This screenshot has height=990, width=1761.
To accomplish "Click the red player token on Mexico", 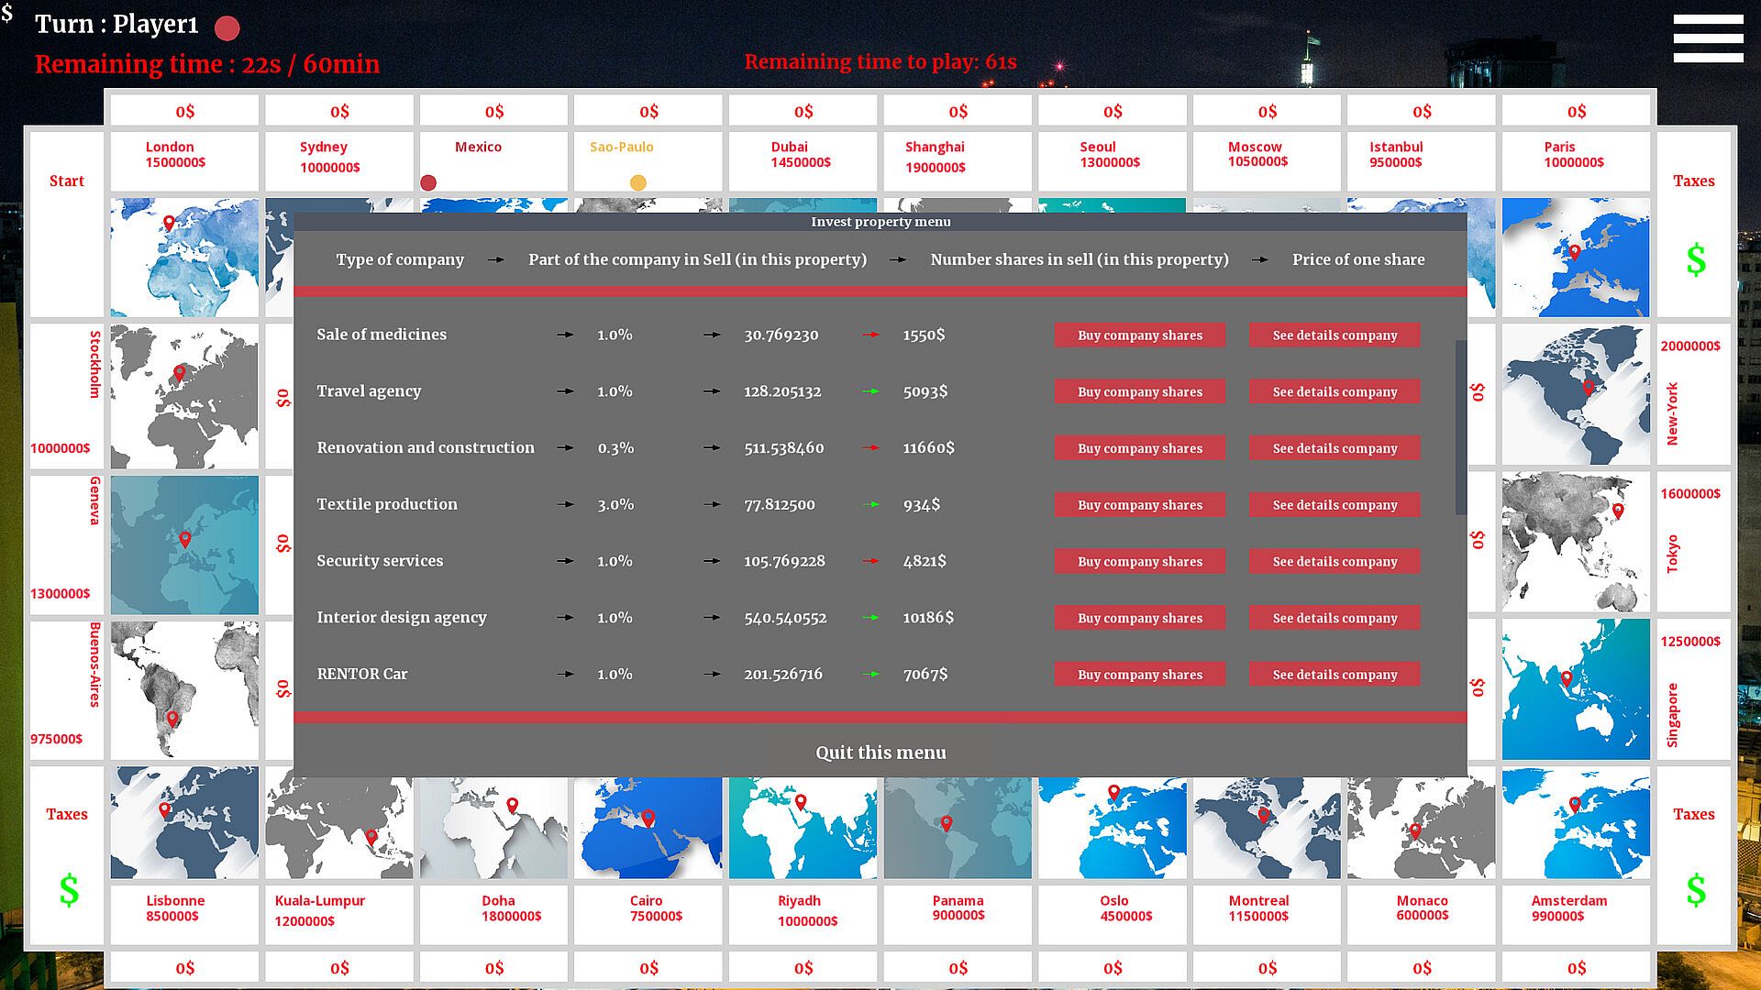I will 428,183.
